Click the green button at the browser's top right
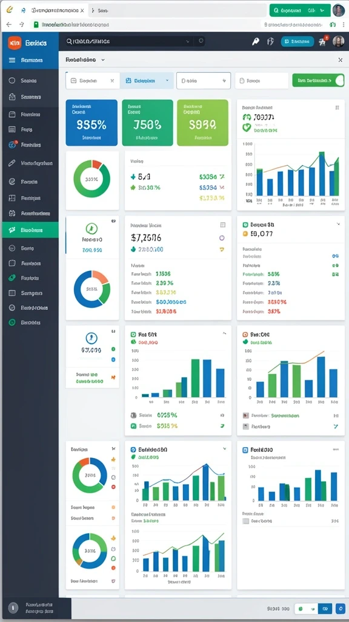The image size is (349, 622). [x=299, y=11]
